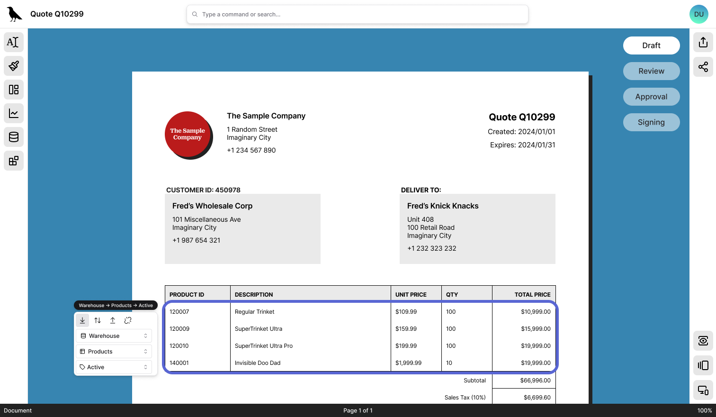Screen dimensions: 716x417
Task: Click the Approval stage button
Action: (651, 96)
